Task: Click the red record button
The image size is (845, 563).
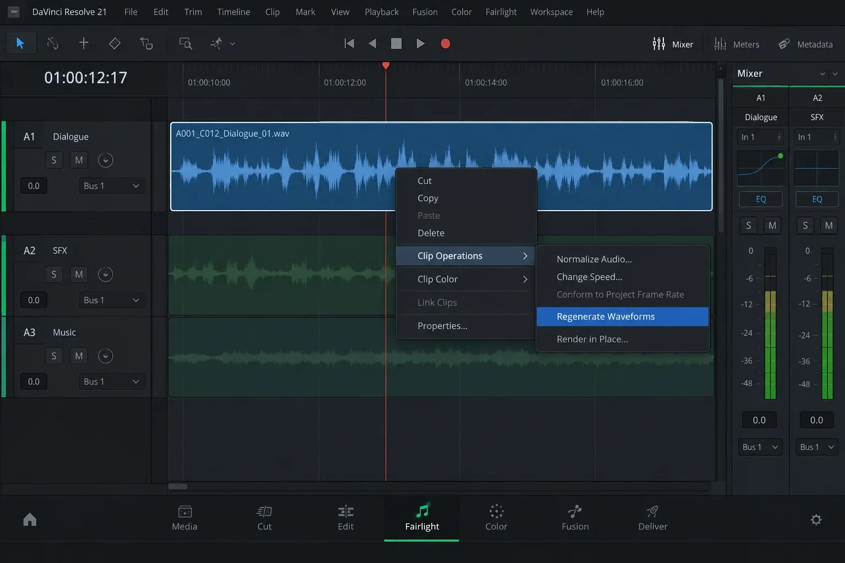Action: 446,43
